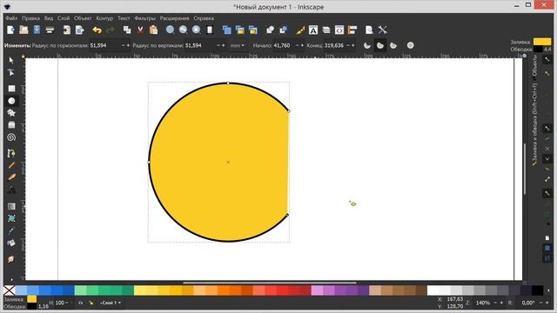Select the Node editing tool
Screen dimensions: 557x313
pos(11,73)
